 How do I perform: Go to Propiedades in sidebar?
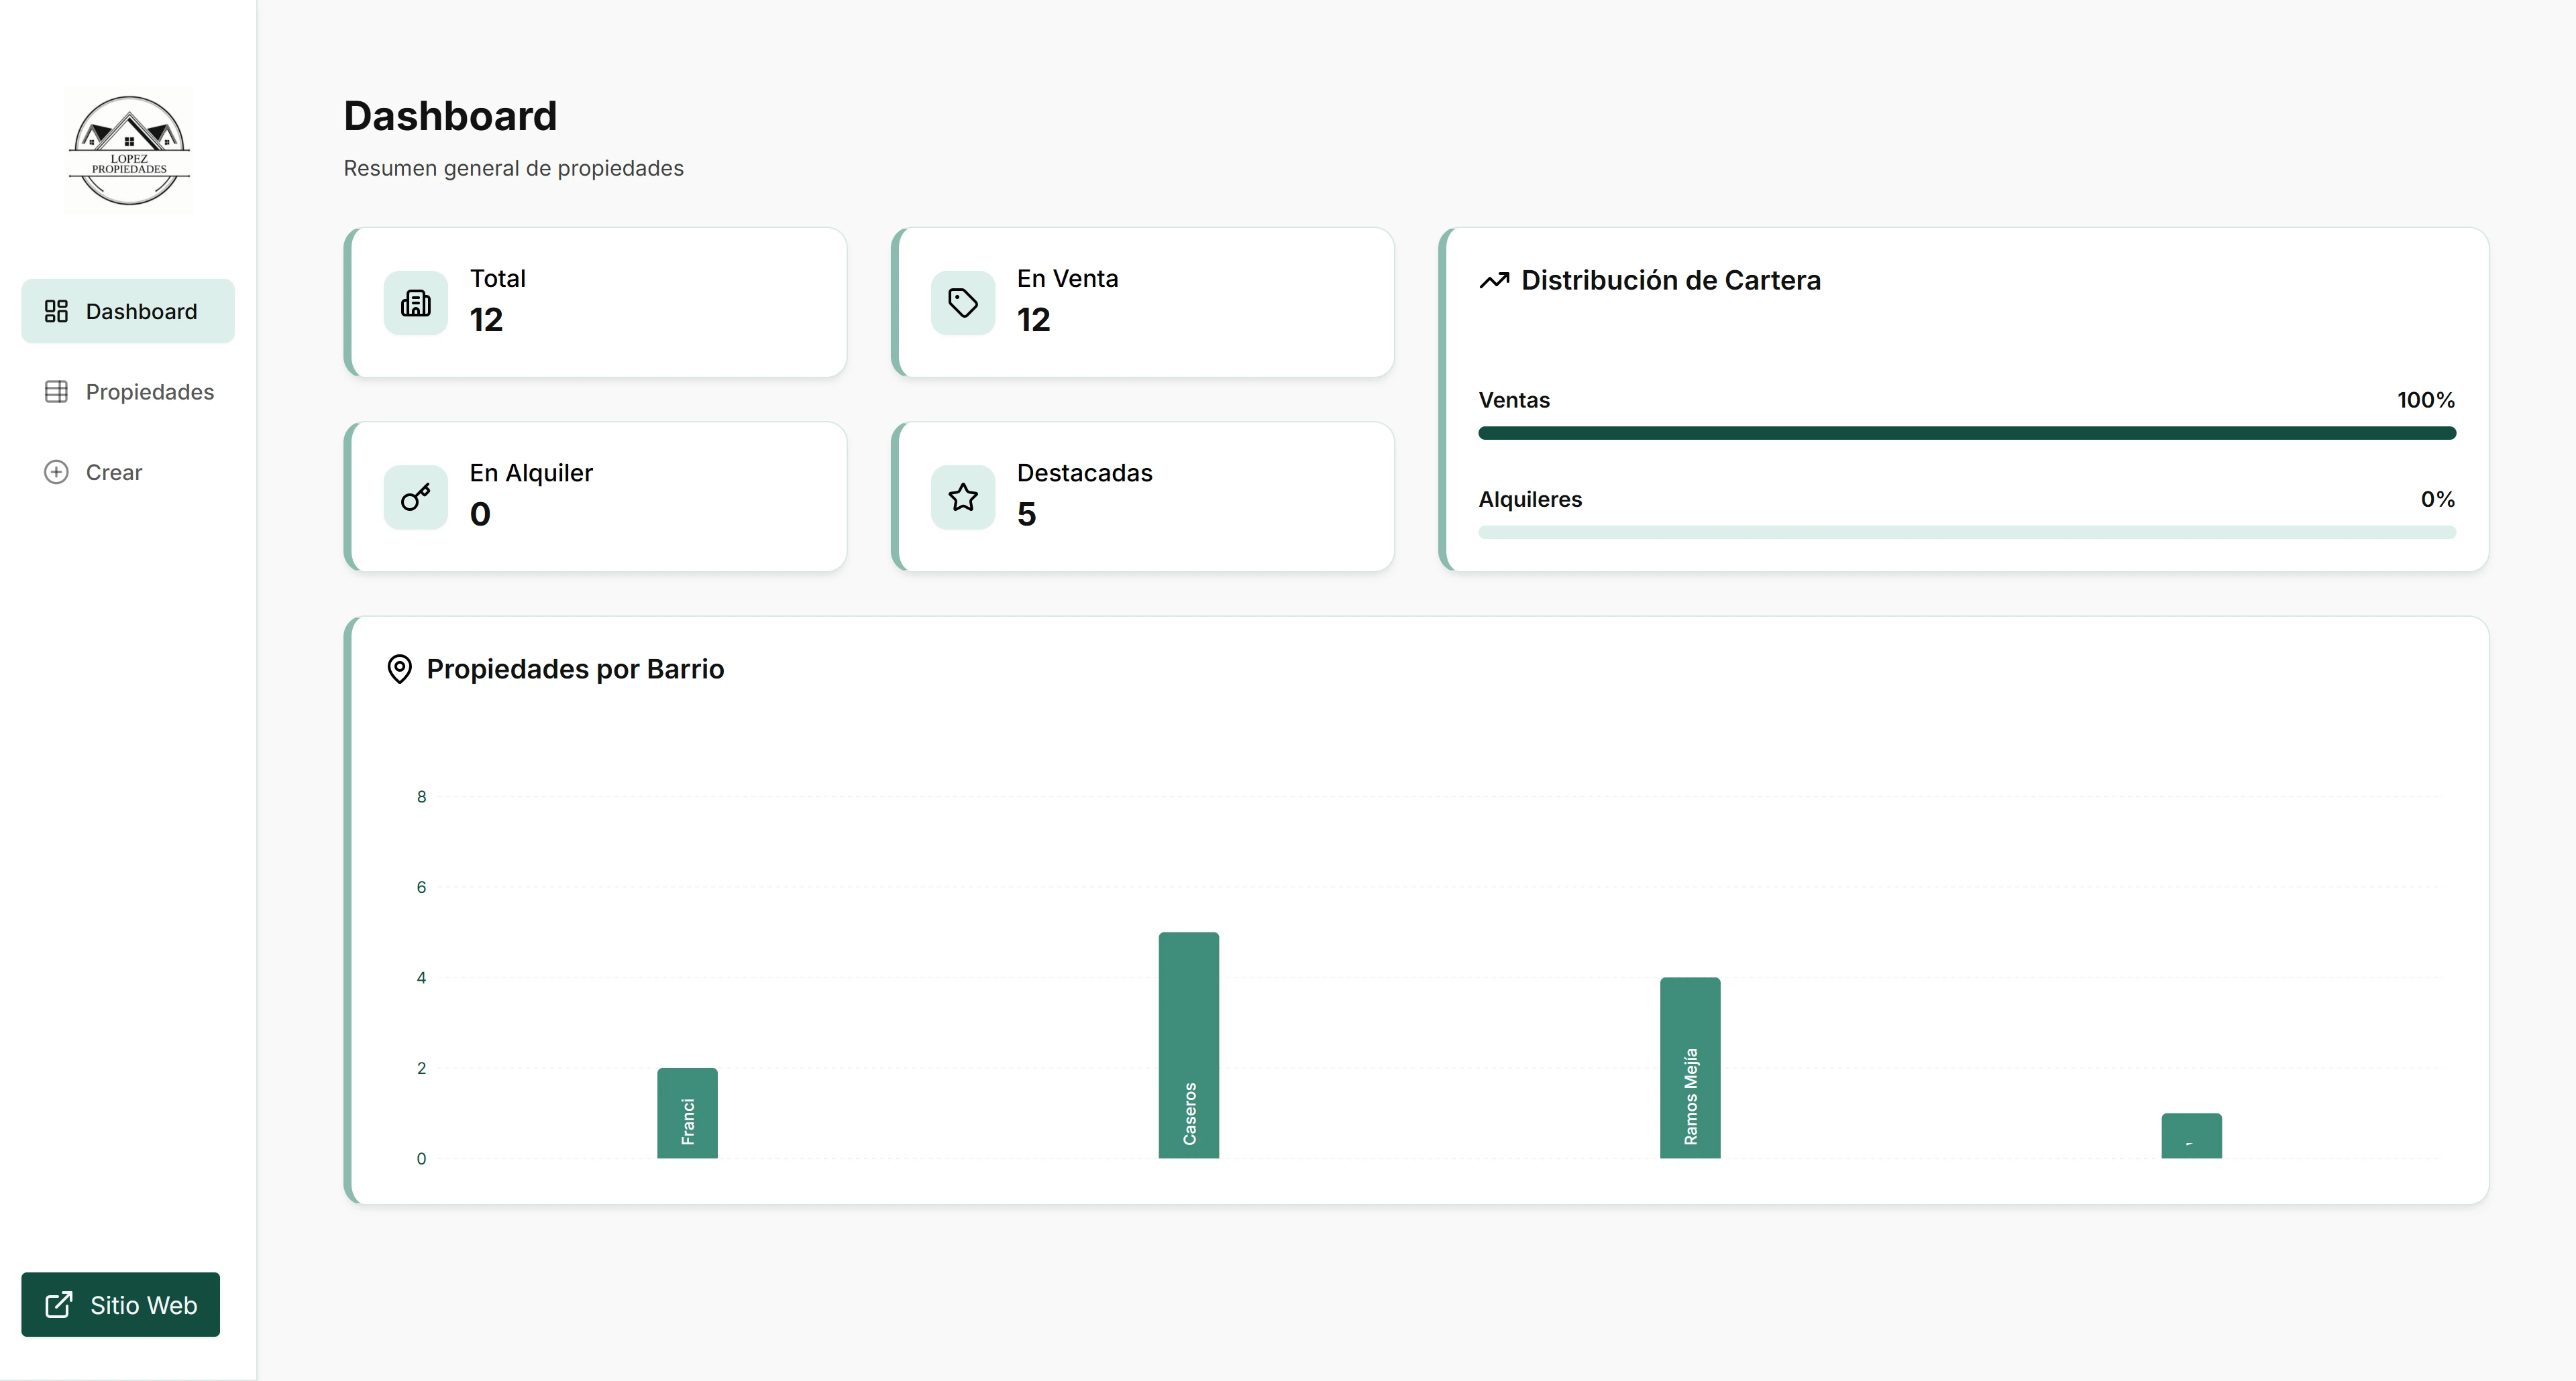(128, 392)
